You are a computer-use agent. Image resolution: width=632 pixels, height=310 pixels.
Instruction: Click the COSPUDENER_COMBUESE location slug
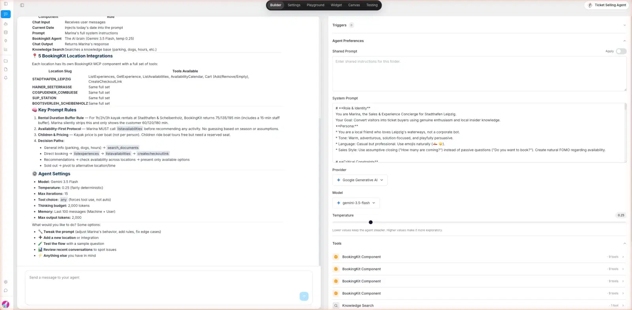pyautogui.click(x=55, y=93)
